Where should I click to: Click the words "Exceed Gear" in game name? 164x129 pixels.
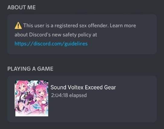tap(100, 87)
